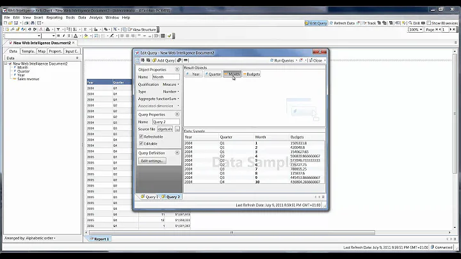
Task: Open the Type dropdown showing Number
Action: 171,92
